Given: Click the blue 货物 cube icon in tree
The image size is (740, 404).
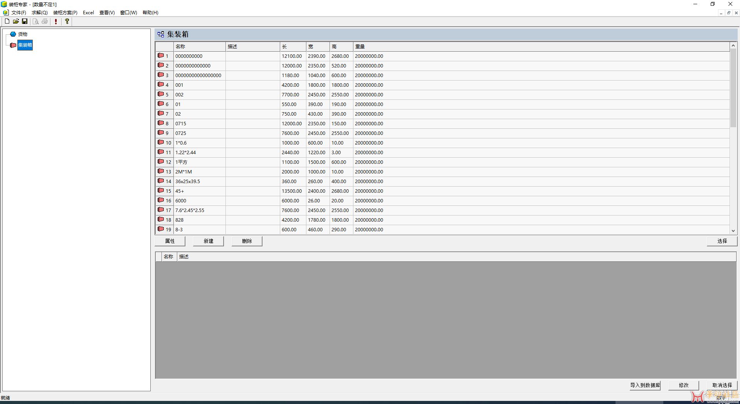Looking at the screenshot, I should (13, 34).
